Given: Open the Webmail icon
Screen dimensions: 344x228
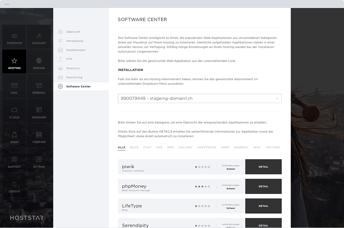Looking at the screenshot, I should (39, 85).
